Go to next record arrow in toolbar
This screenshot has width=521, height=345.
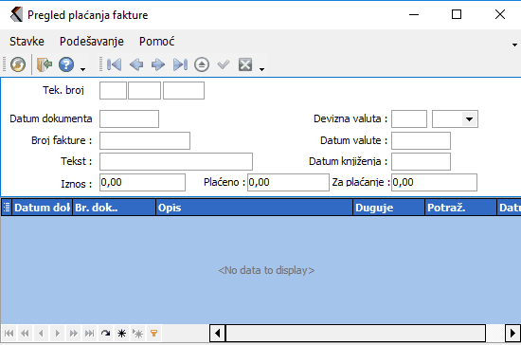158,64
